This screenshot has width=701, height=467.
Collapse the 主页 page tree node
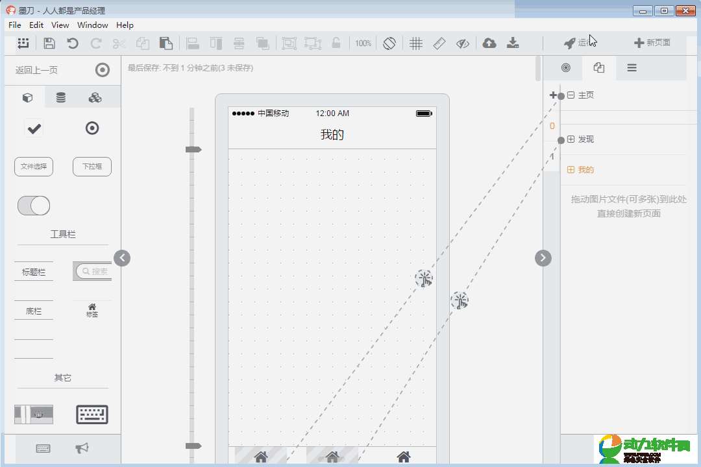point(571,95)
